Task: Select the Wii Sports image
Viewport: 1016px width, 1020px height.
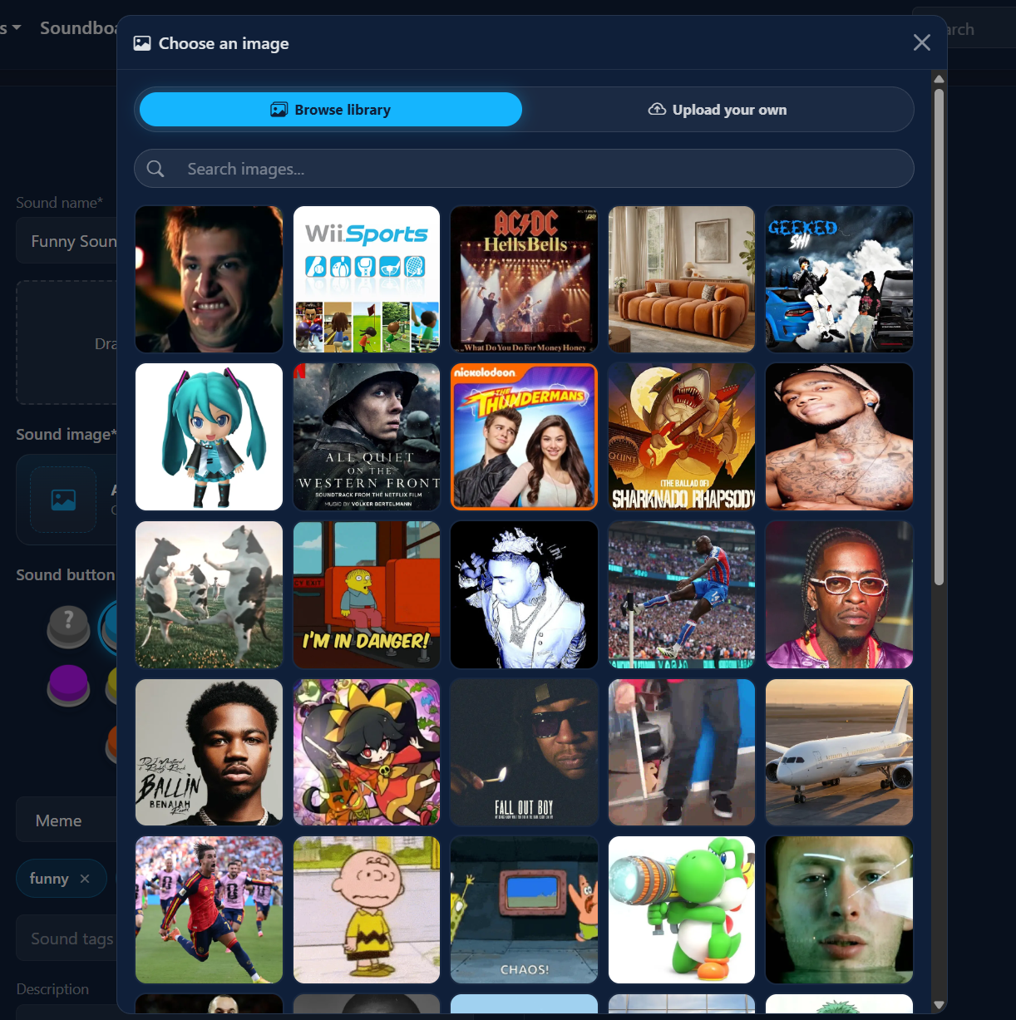Action: coord(367,279)
